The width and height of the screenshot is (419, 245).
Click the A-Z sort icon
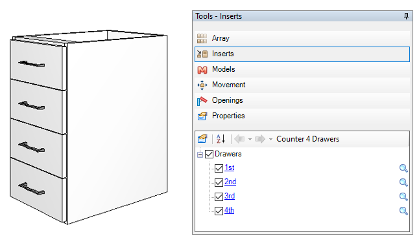(x=221, y=139)
